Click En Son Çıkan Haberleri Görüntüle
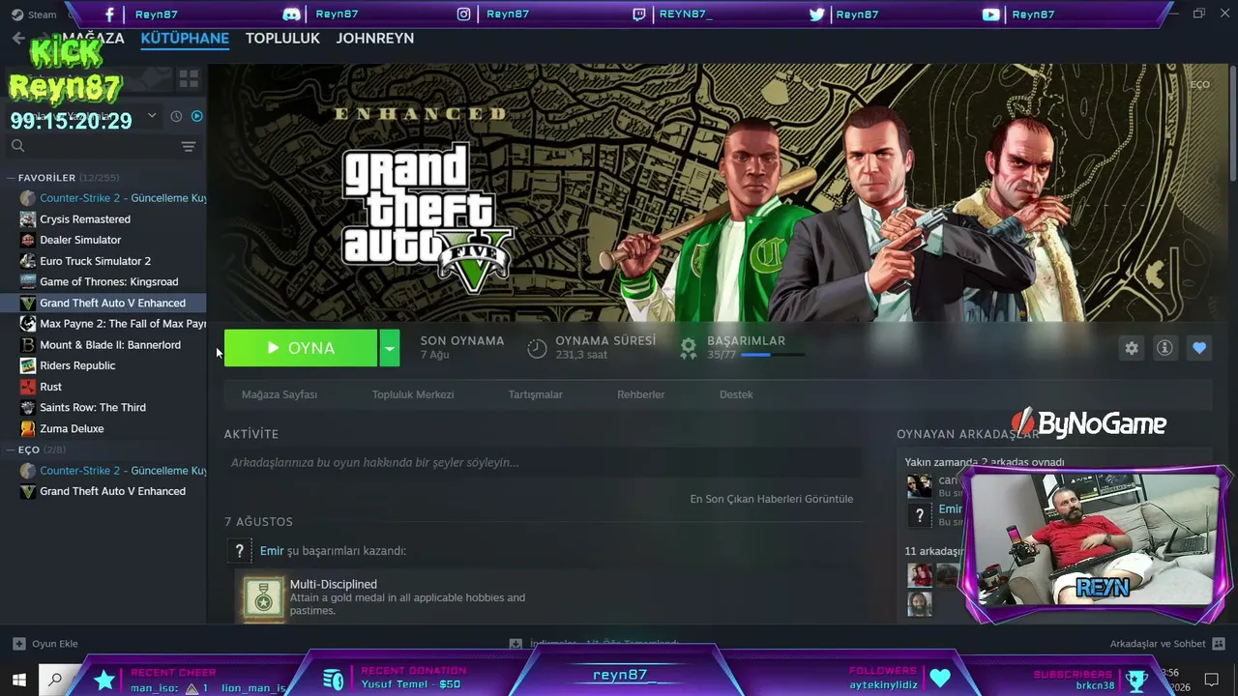 point(772,499)
